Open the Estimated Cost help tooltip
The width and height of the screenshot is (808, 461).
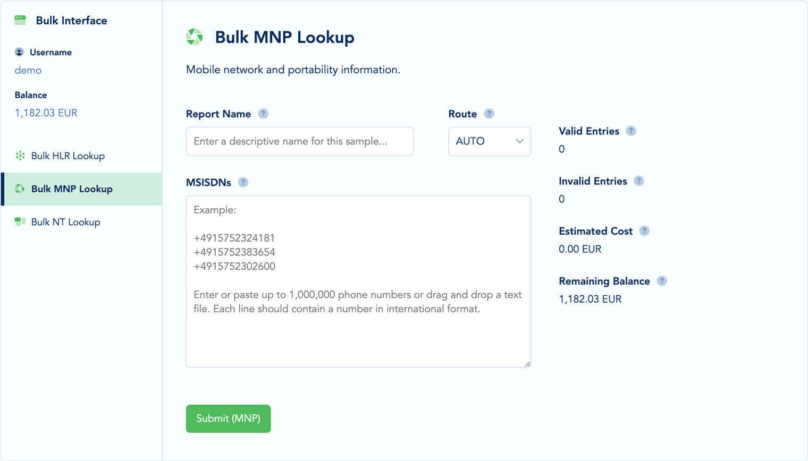[x=644, y=230]
